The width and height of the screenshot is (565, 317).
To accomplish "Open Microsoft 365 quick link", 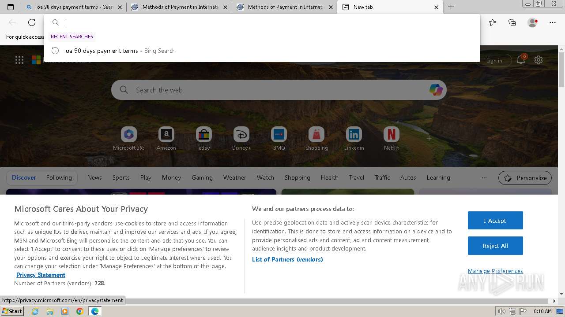I will coord(129,139).
